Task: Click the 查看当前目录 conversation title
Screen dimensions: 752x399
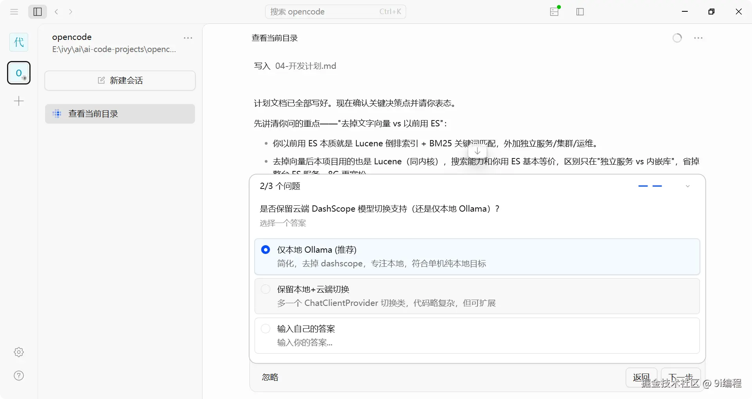Action: pyautogui.click(x=275, y=38)
